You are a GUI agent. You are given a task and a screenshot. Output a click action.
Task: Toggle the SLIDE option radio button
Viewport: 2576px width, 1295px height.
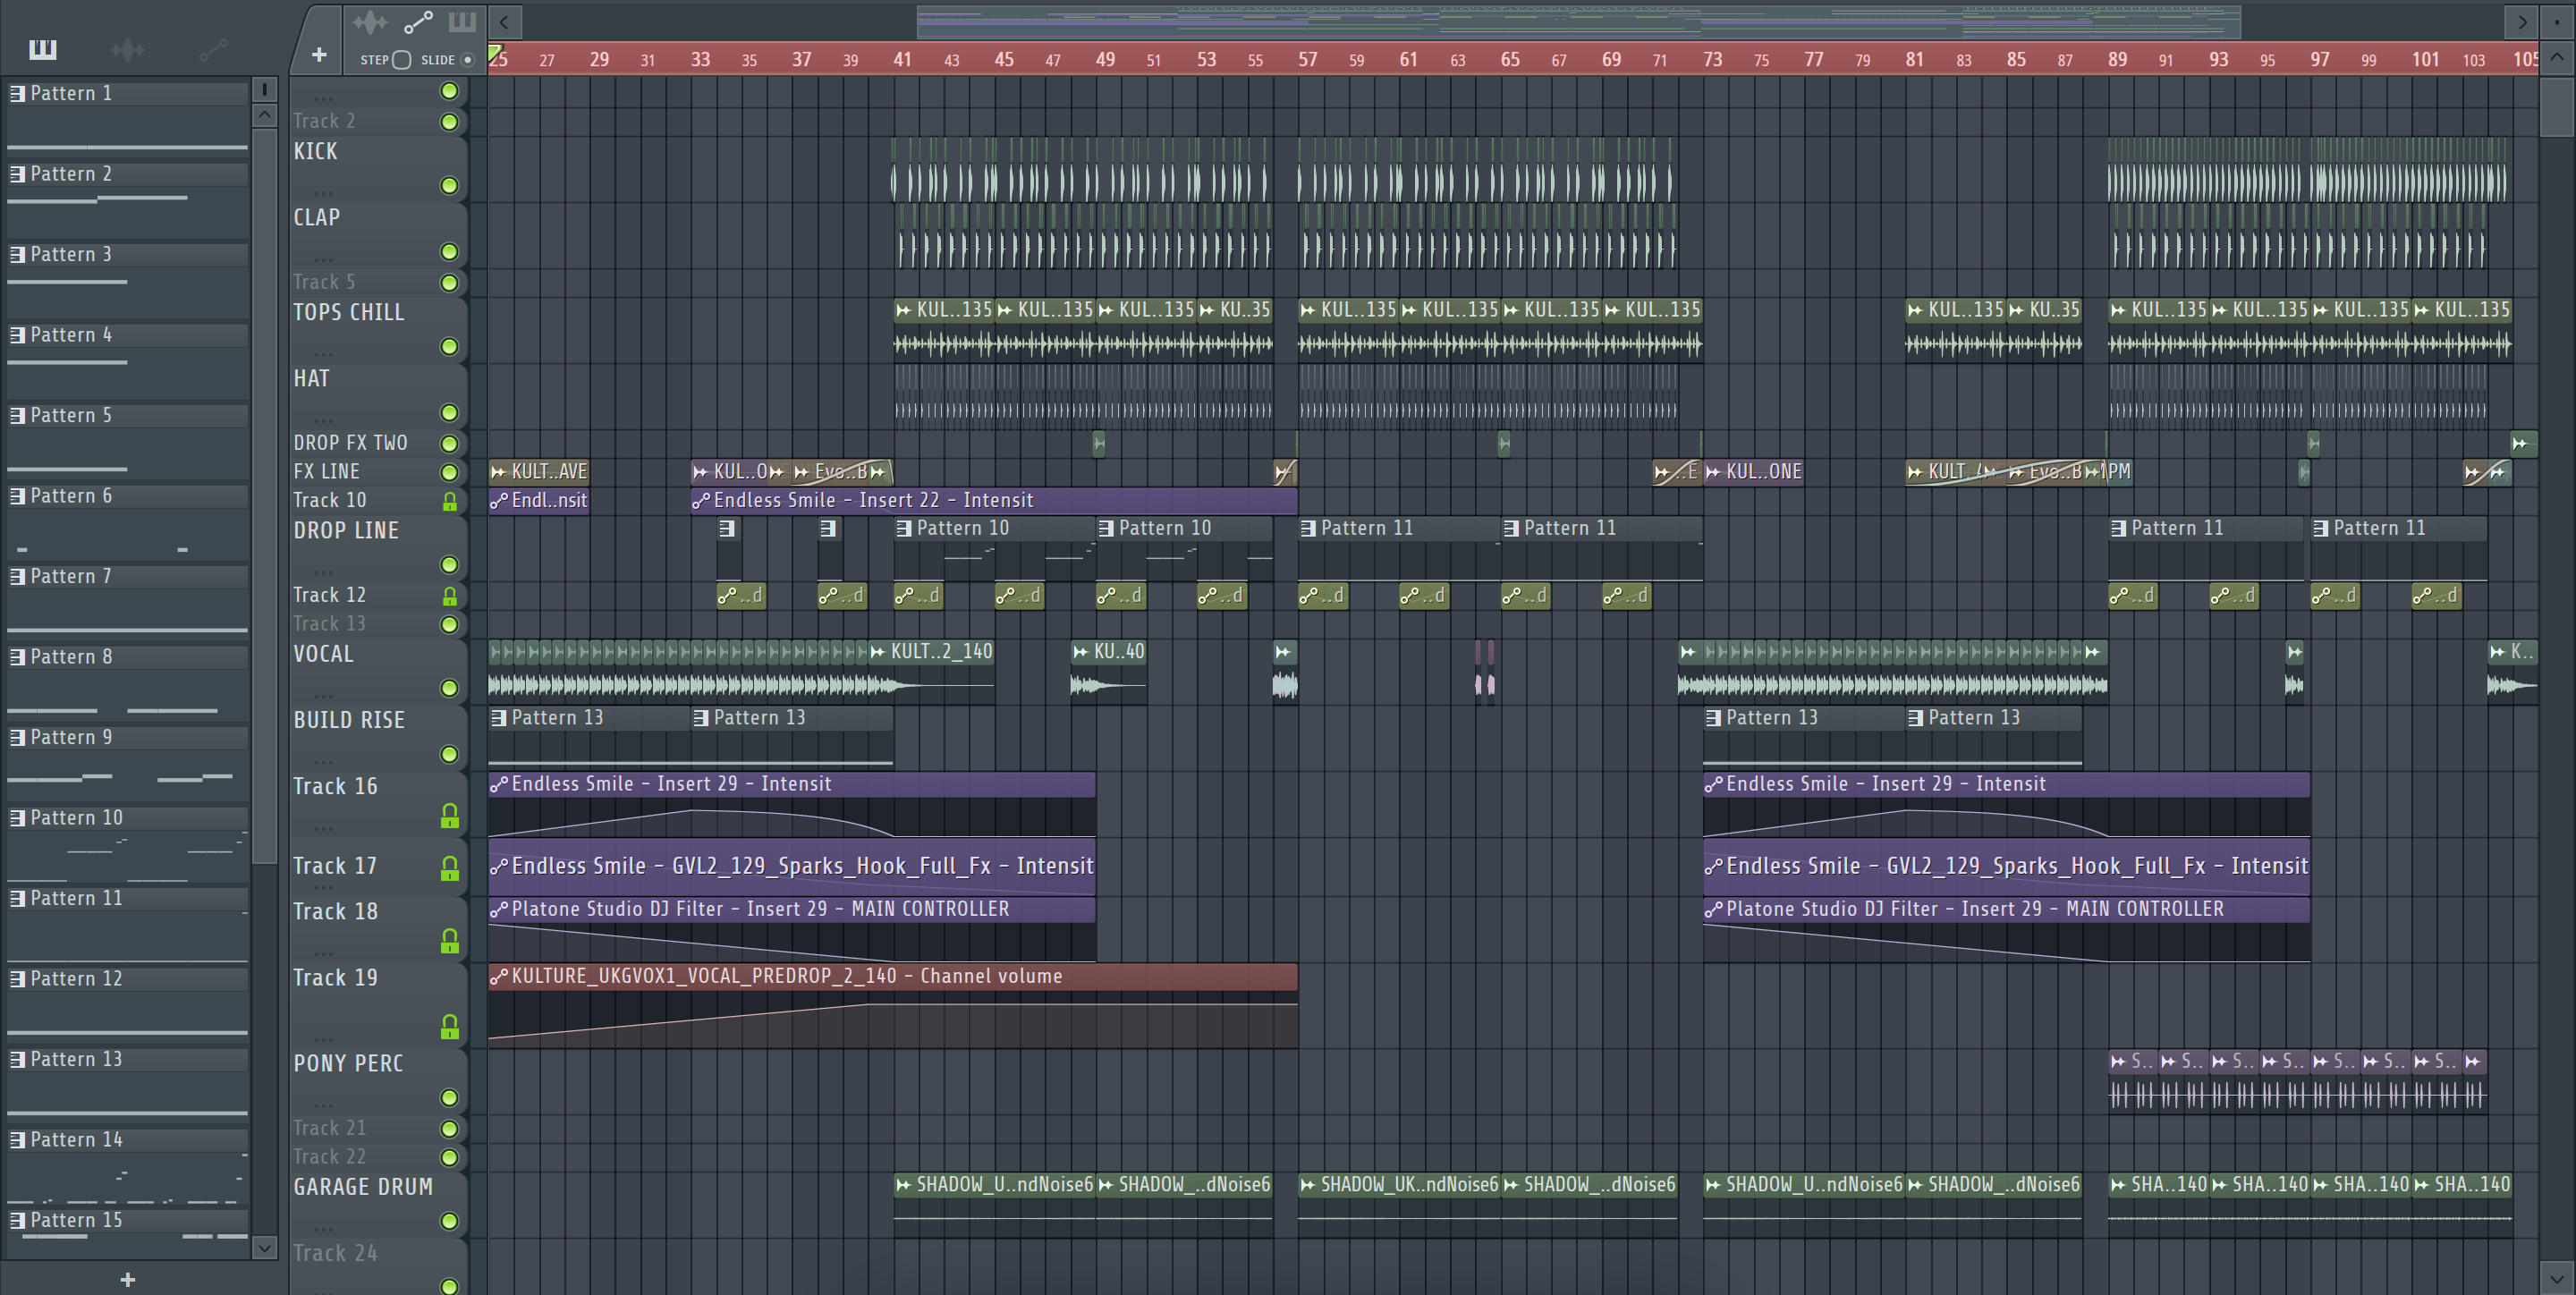pos(467,60)
